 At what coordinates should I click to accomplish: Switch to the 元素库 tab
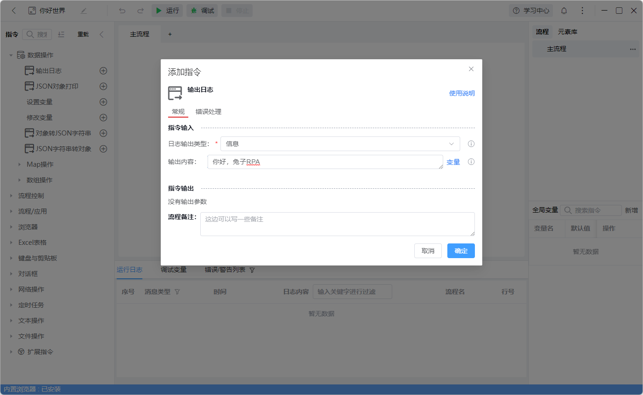[x=568, y=32]
